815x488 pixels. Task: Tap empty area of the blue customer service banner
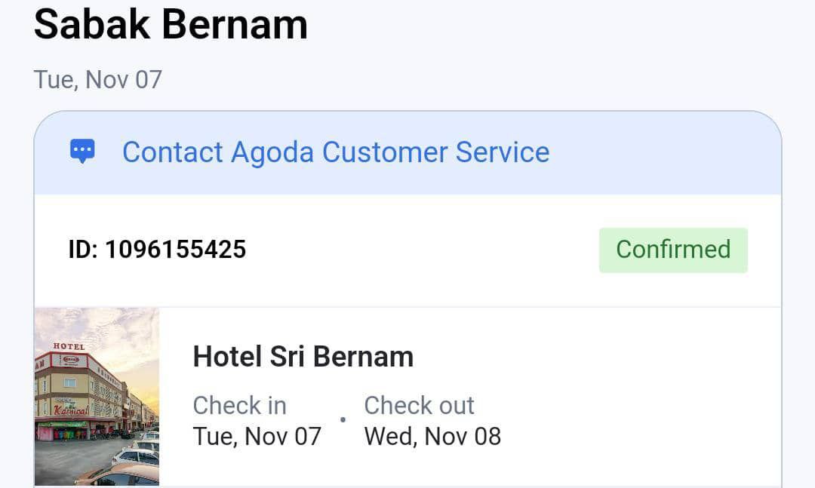coord(664,152)
